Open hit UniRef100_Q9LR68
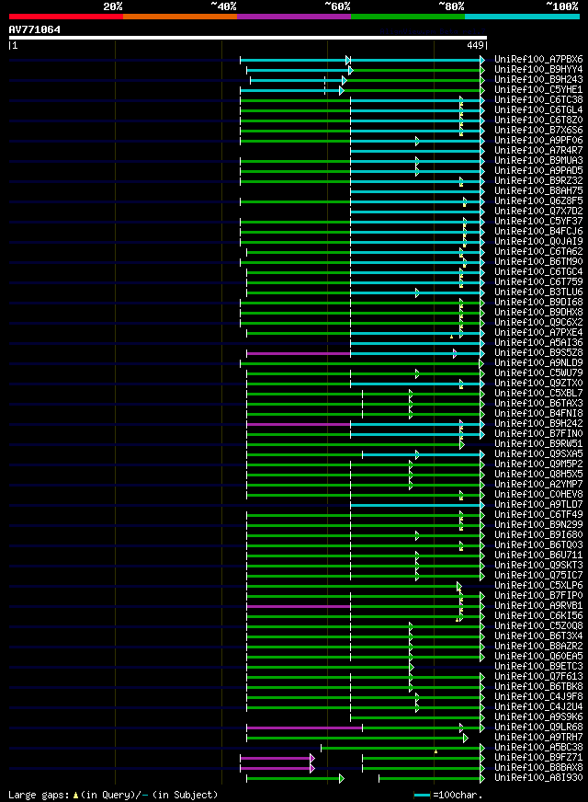This screenshot has width=588, height=802. point(538,728)
